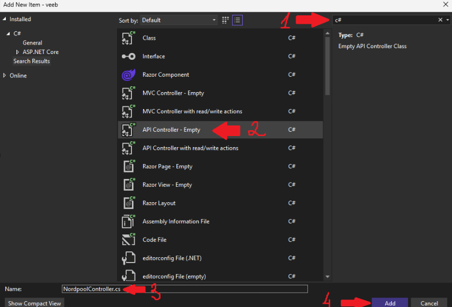The width and height of the screenshot is (452, 307).
Task: Select the Interface template icon
Action: coord(129,57)
